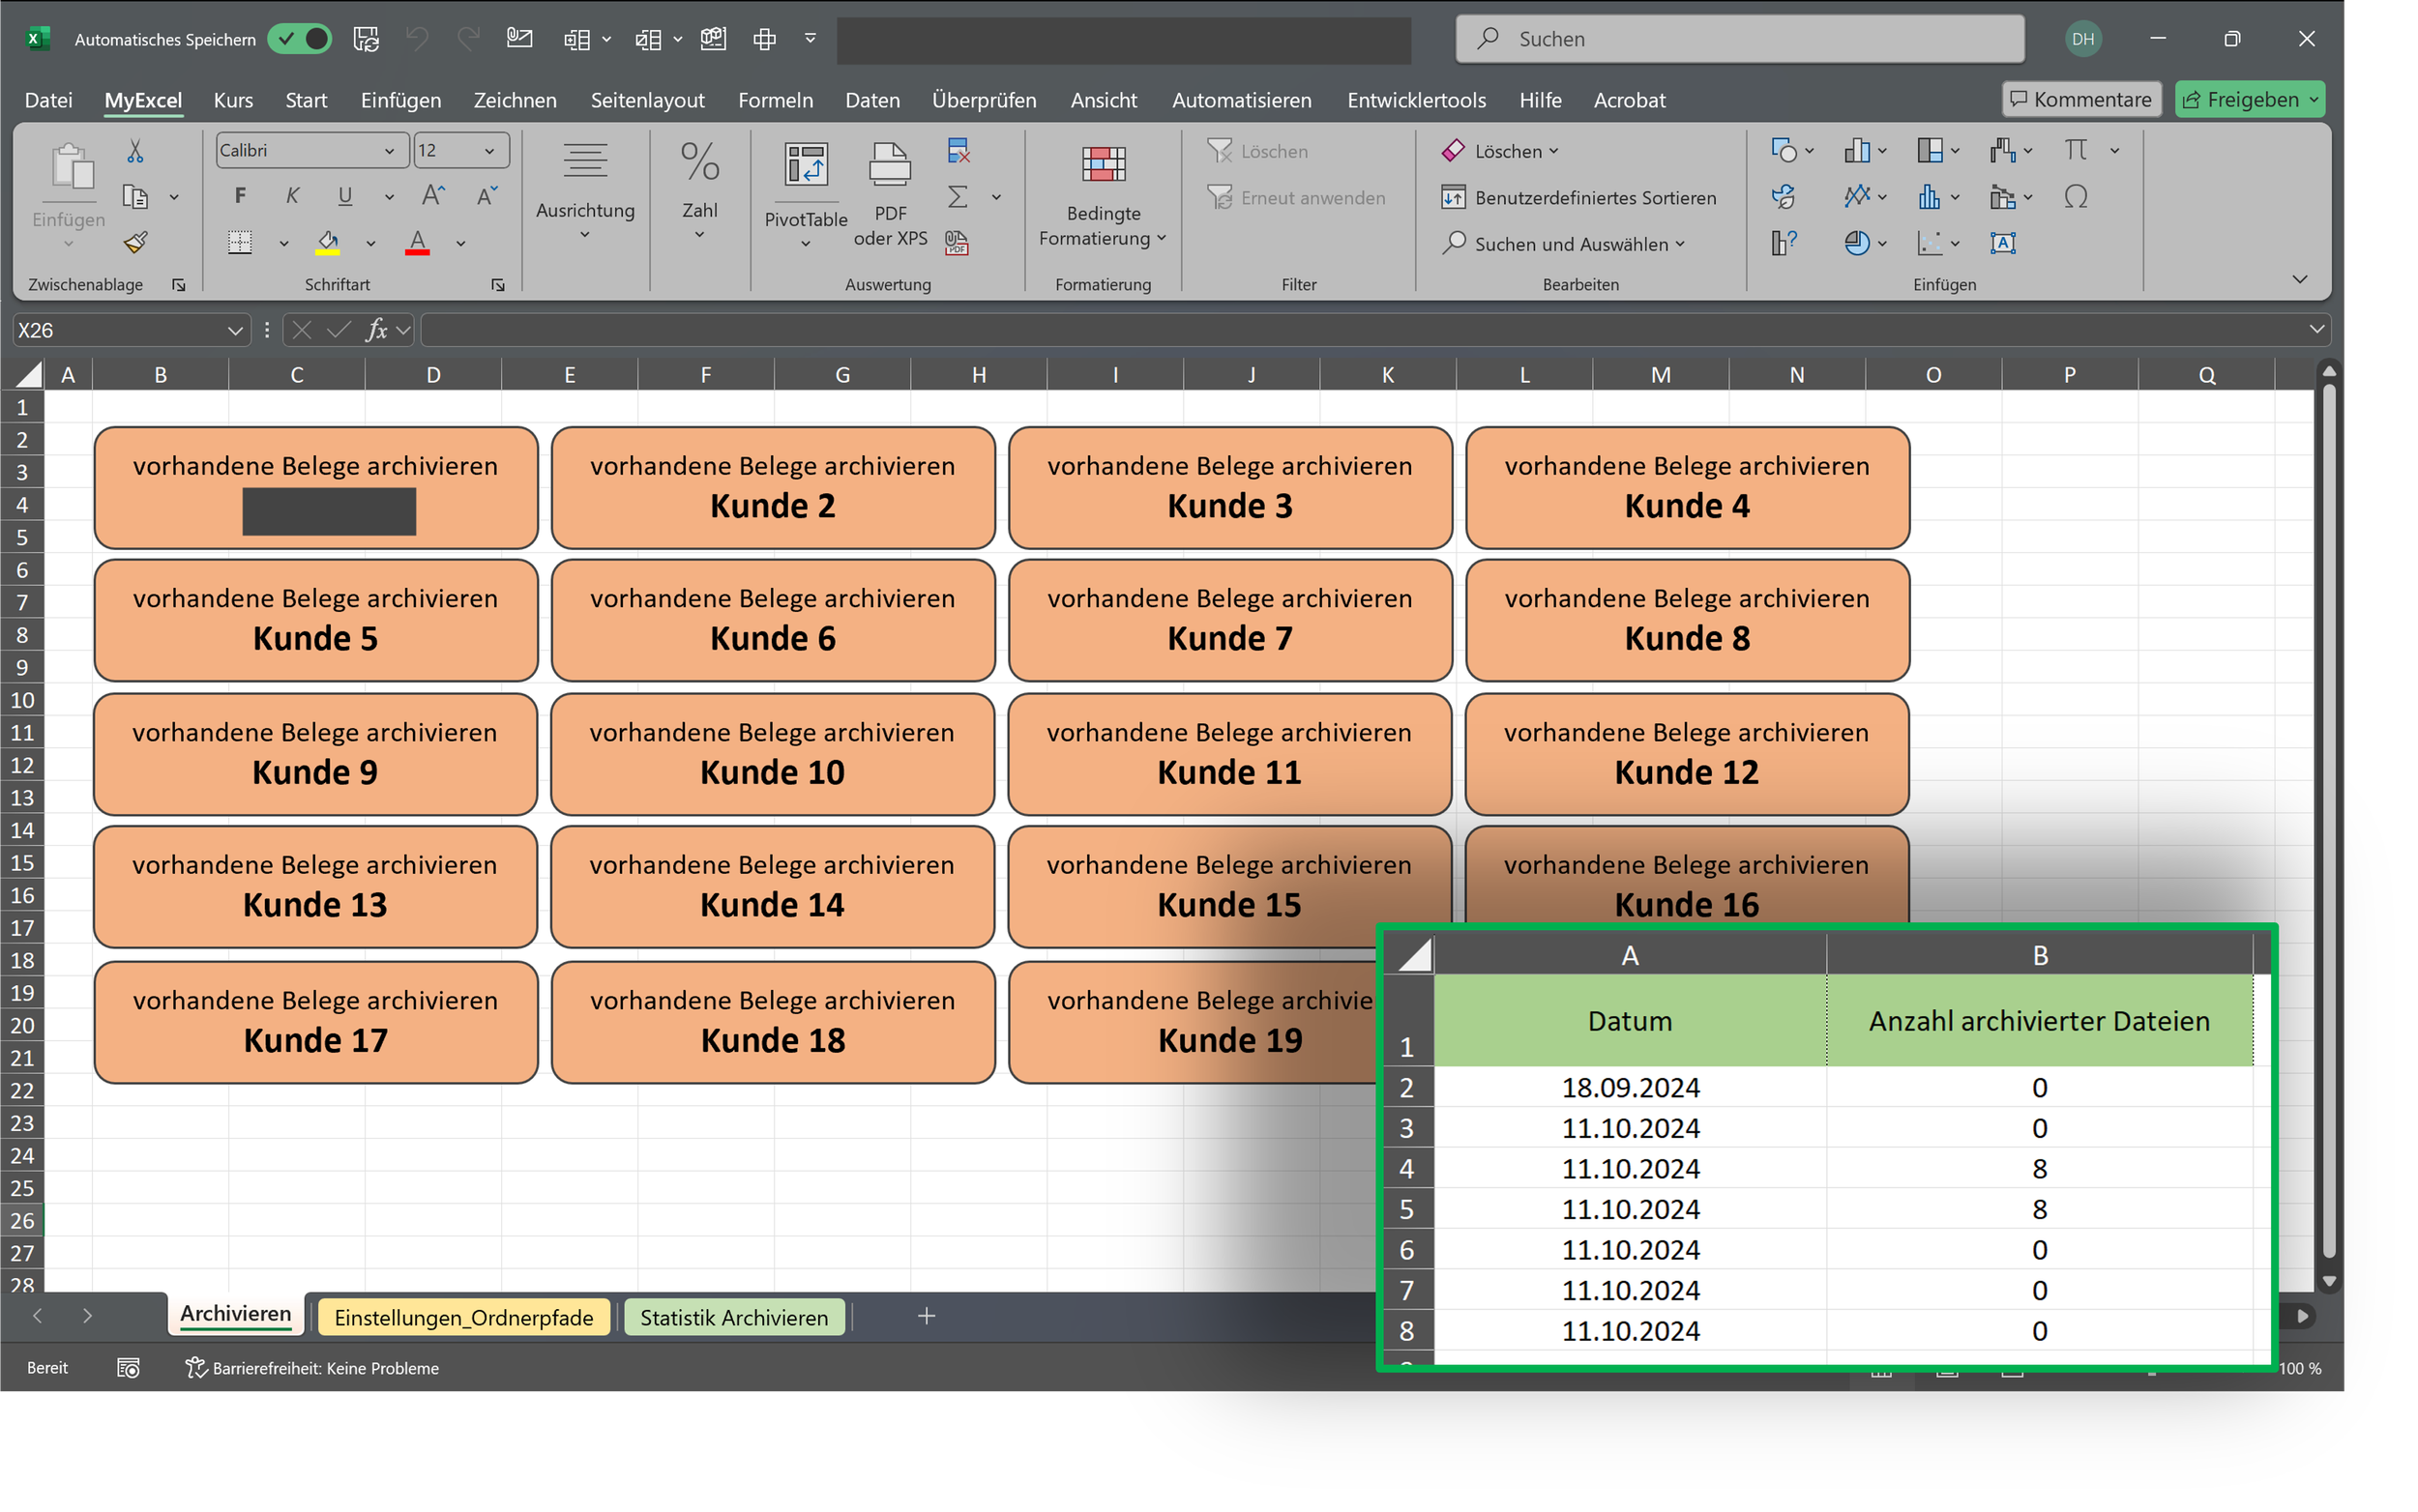Open the Formeln ribbon tab
The height and width of the screenshot is (1512, 2418).
coord(776,100)
